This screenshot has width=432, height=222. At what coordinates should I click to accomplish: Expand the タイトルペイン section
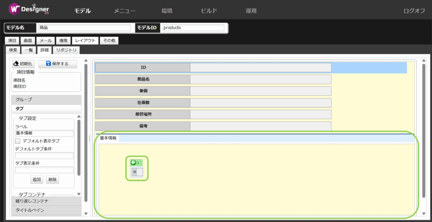point(46,210)
